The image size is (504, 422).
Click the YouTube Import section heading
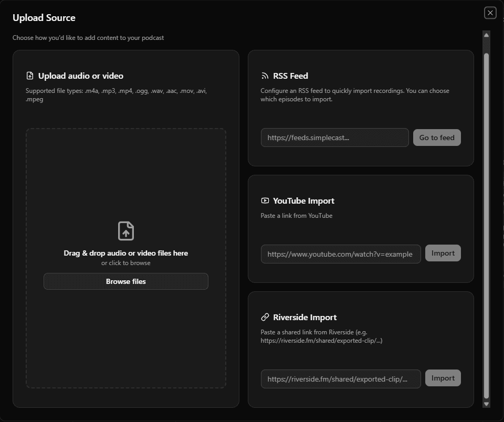coord(304,201)
